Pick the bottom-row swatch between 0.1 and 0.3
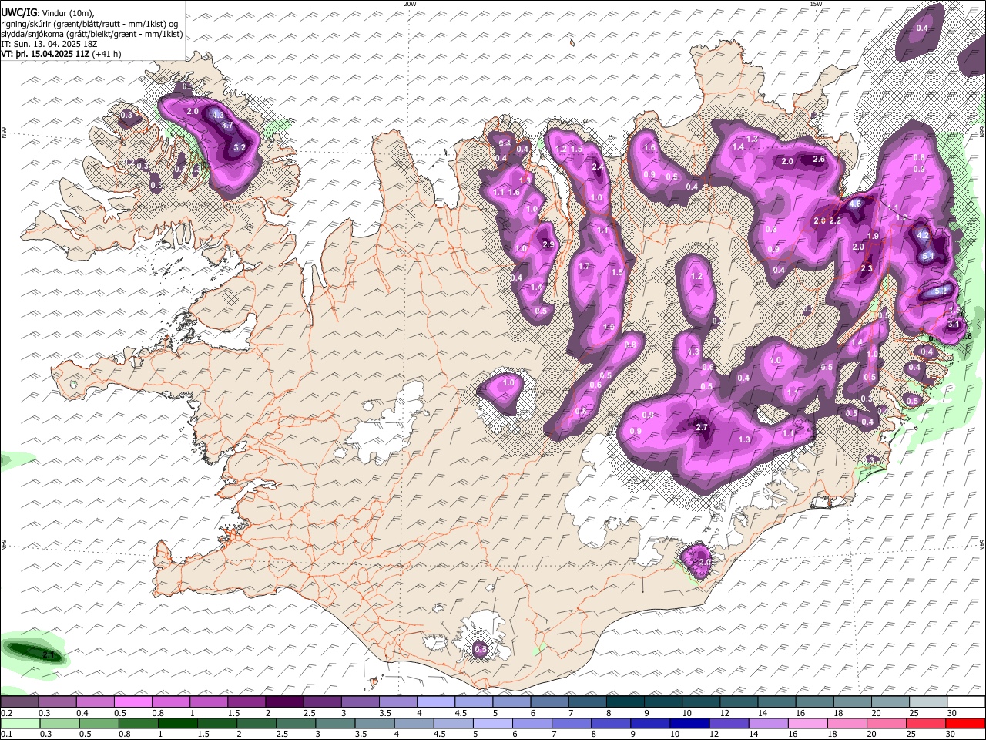 click(19, 723)
